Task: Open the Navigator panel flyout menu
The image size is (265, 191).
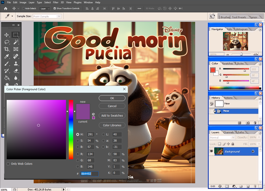Action: tap(260, 30)
